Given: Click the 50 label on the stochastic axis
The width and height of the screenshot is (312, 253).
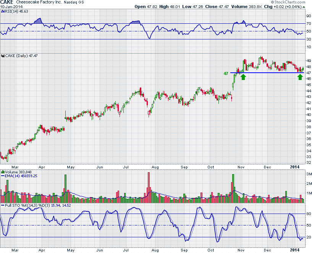Looking at the screenshot, I should (309, 225).
